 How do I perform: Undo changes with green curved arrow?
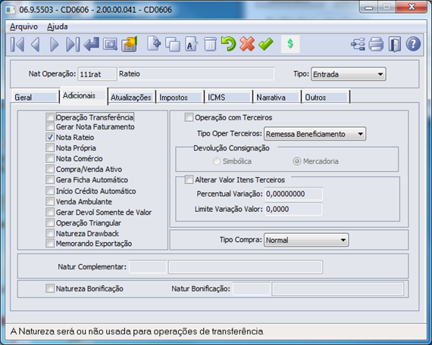coord(228,44)
